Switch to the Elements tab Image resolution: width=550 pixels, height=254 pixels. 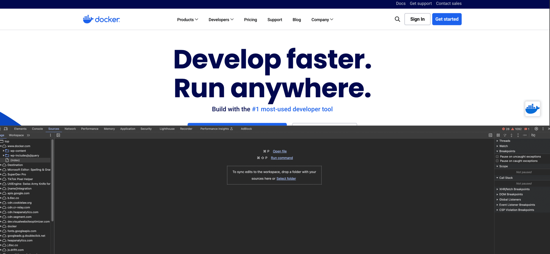click(x=20, y=129)
